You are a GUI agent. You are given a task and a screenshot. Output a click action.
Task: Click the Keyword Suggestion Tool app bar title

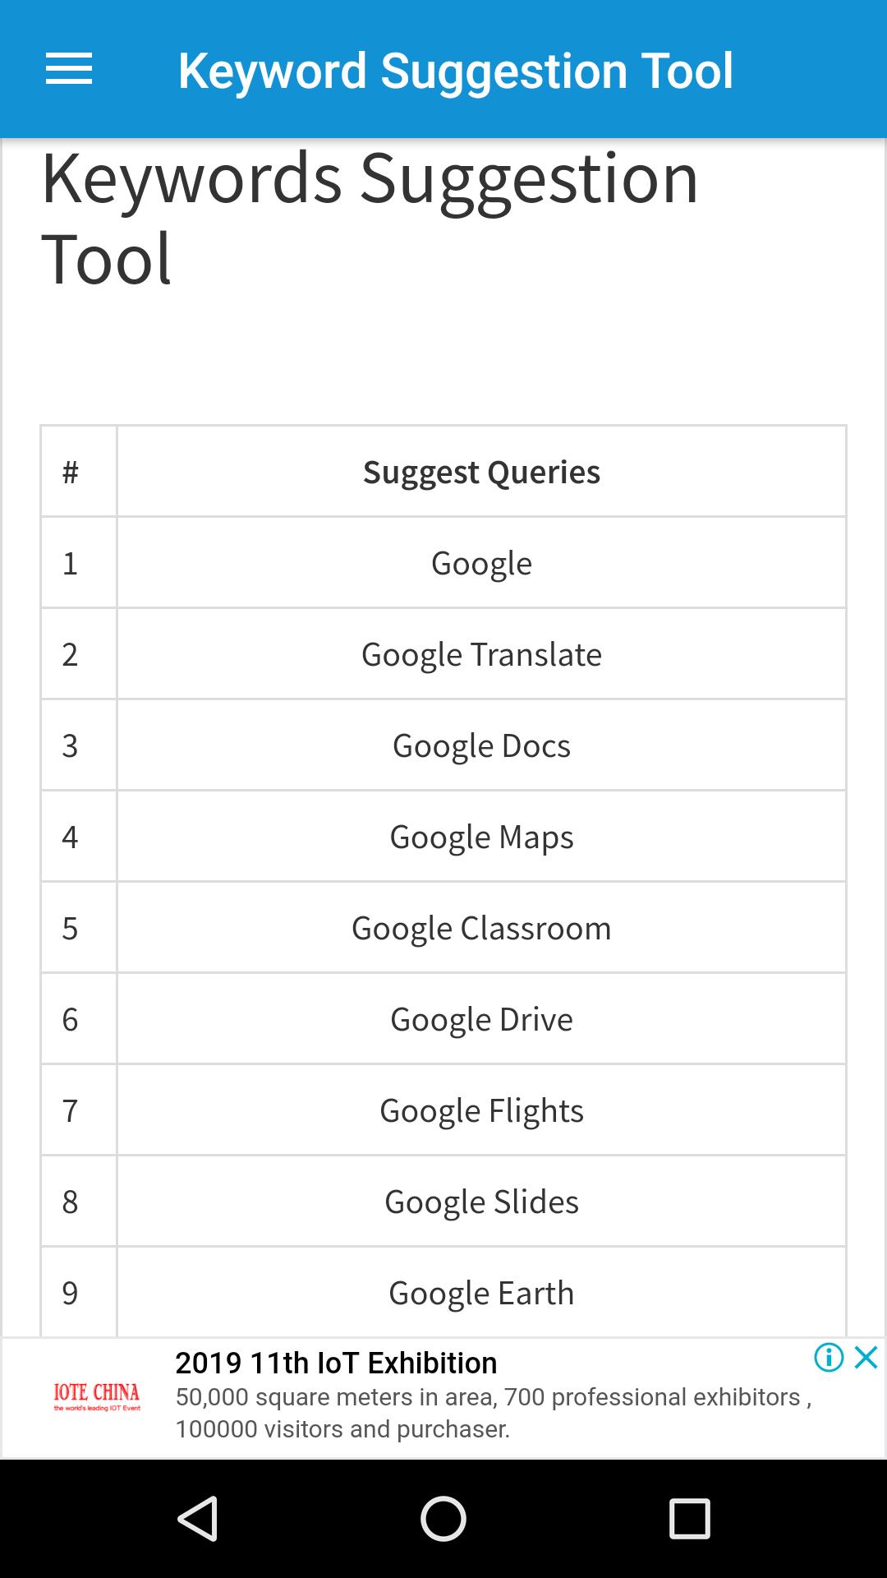456,71
